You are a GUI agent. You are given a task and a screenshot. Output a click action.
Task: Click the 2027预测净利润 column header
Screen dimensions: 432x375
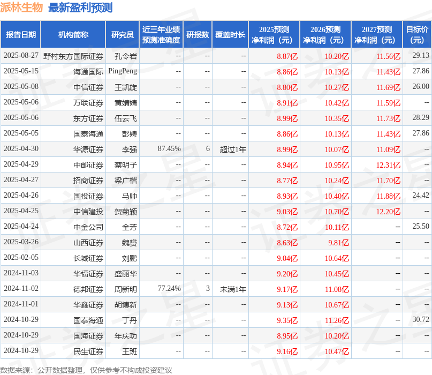377,34
